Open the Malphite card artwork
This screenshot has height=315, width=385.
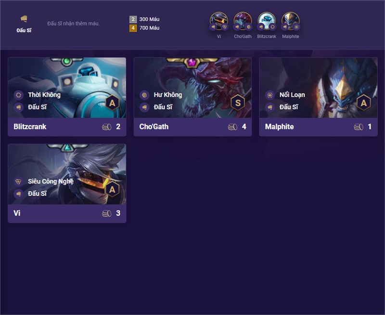[318, 88]
